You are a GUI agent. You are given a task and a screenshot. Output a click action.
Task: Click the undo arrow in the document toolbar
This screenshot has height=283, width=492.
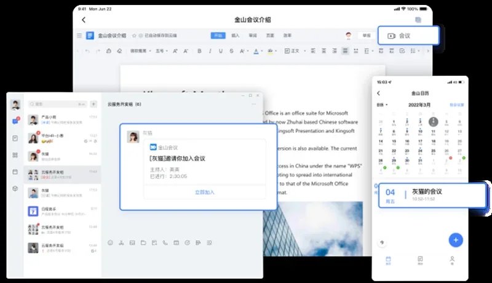[x=87, y=51]
